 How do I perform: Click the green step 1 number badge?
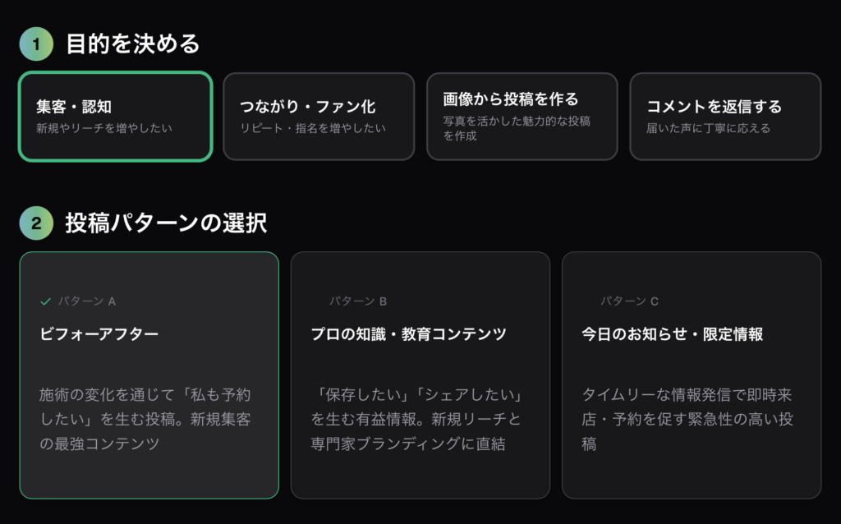[x=36, y=44]
